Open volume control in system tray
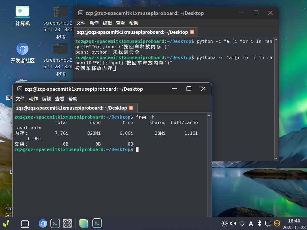 (233, 223)
